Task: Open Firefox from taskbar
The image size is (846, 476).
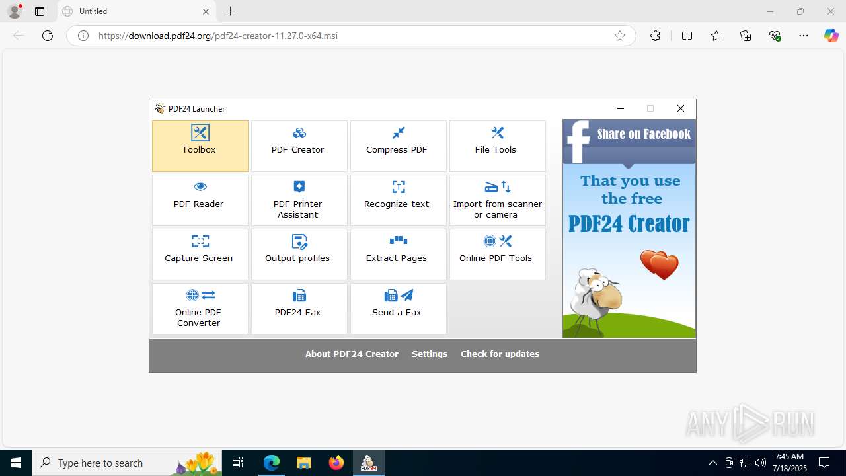Action: (336, 463)
